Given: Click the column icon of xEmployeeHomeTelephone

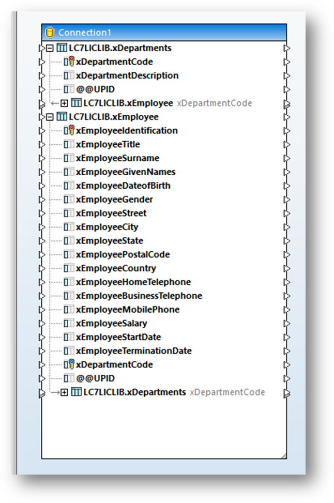Looking at the screenshot, I should (x=69, y=282).
